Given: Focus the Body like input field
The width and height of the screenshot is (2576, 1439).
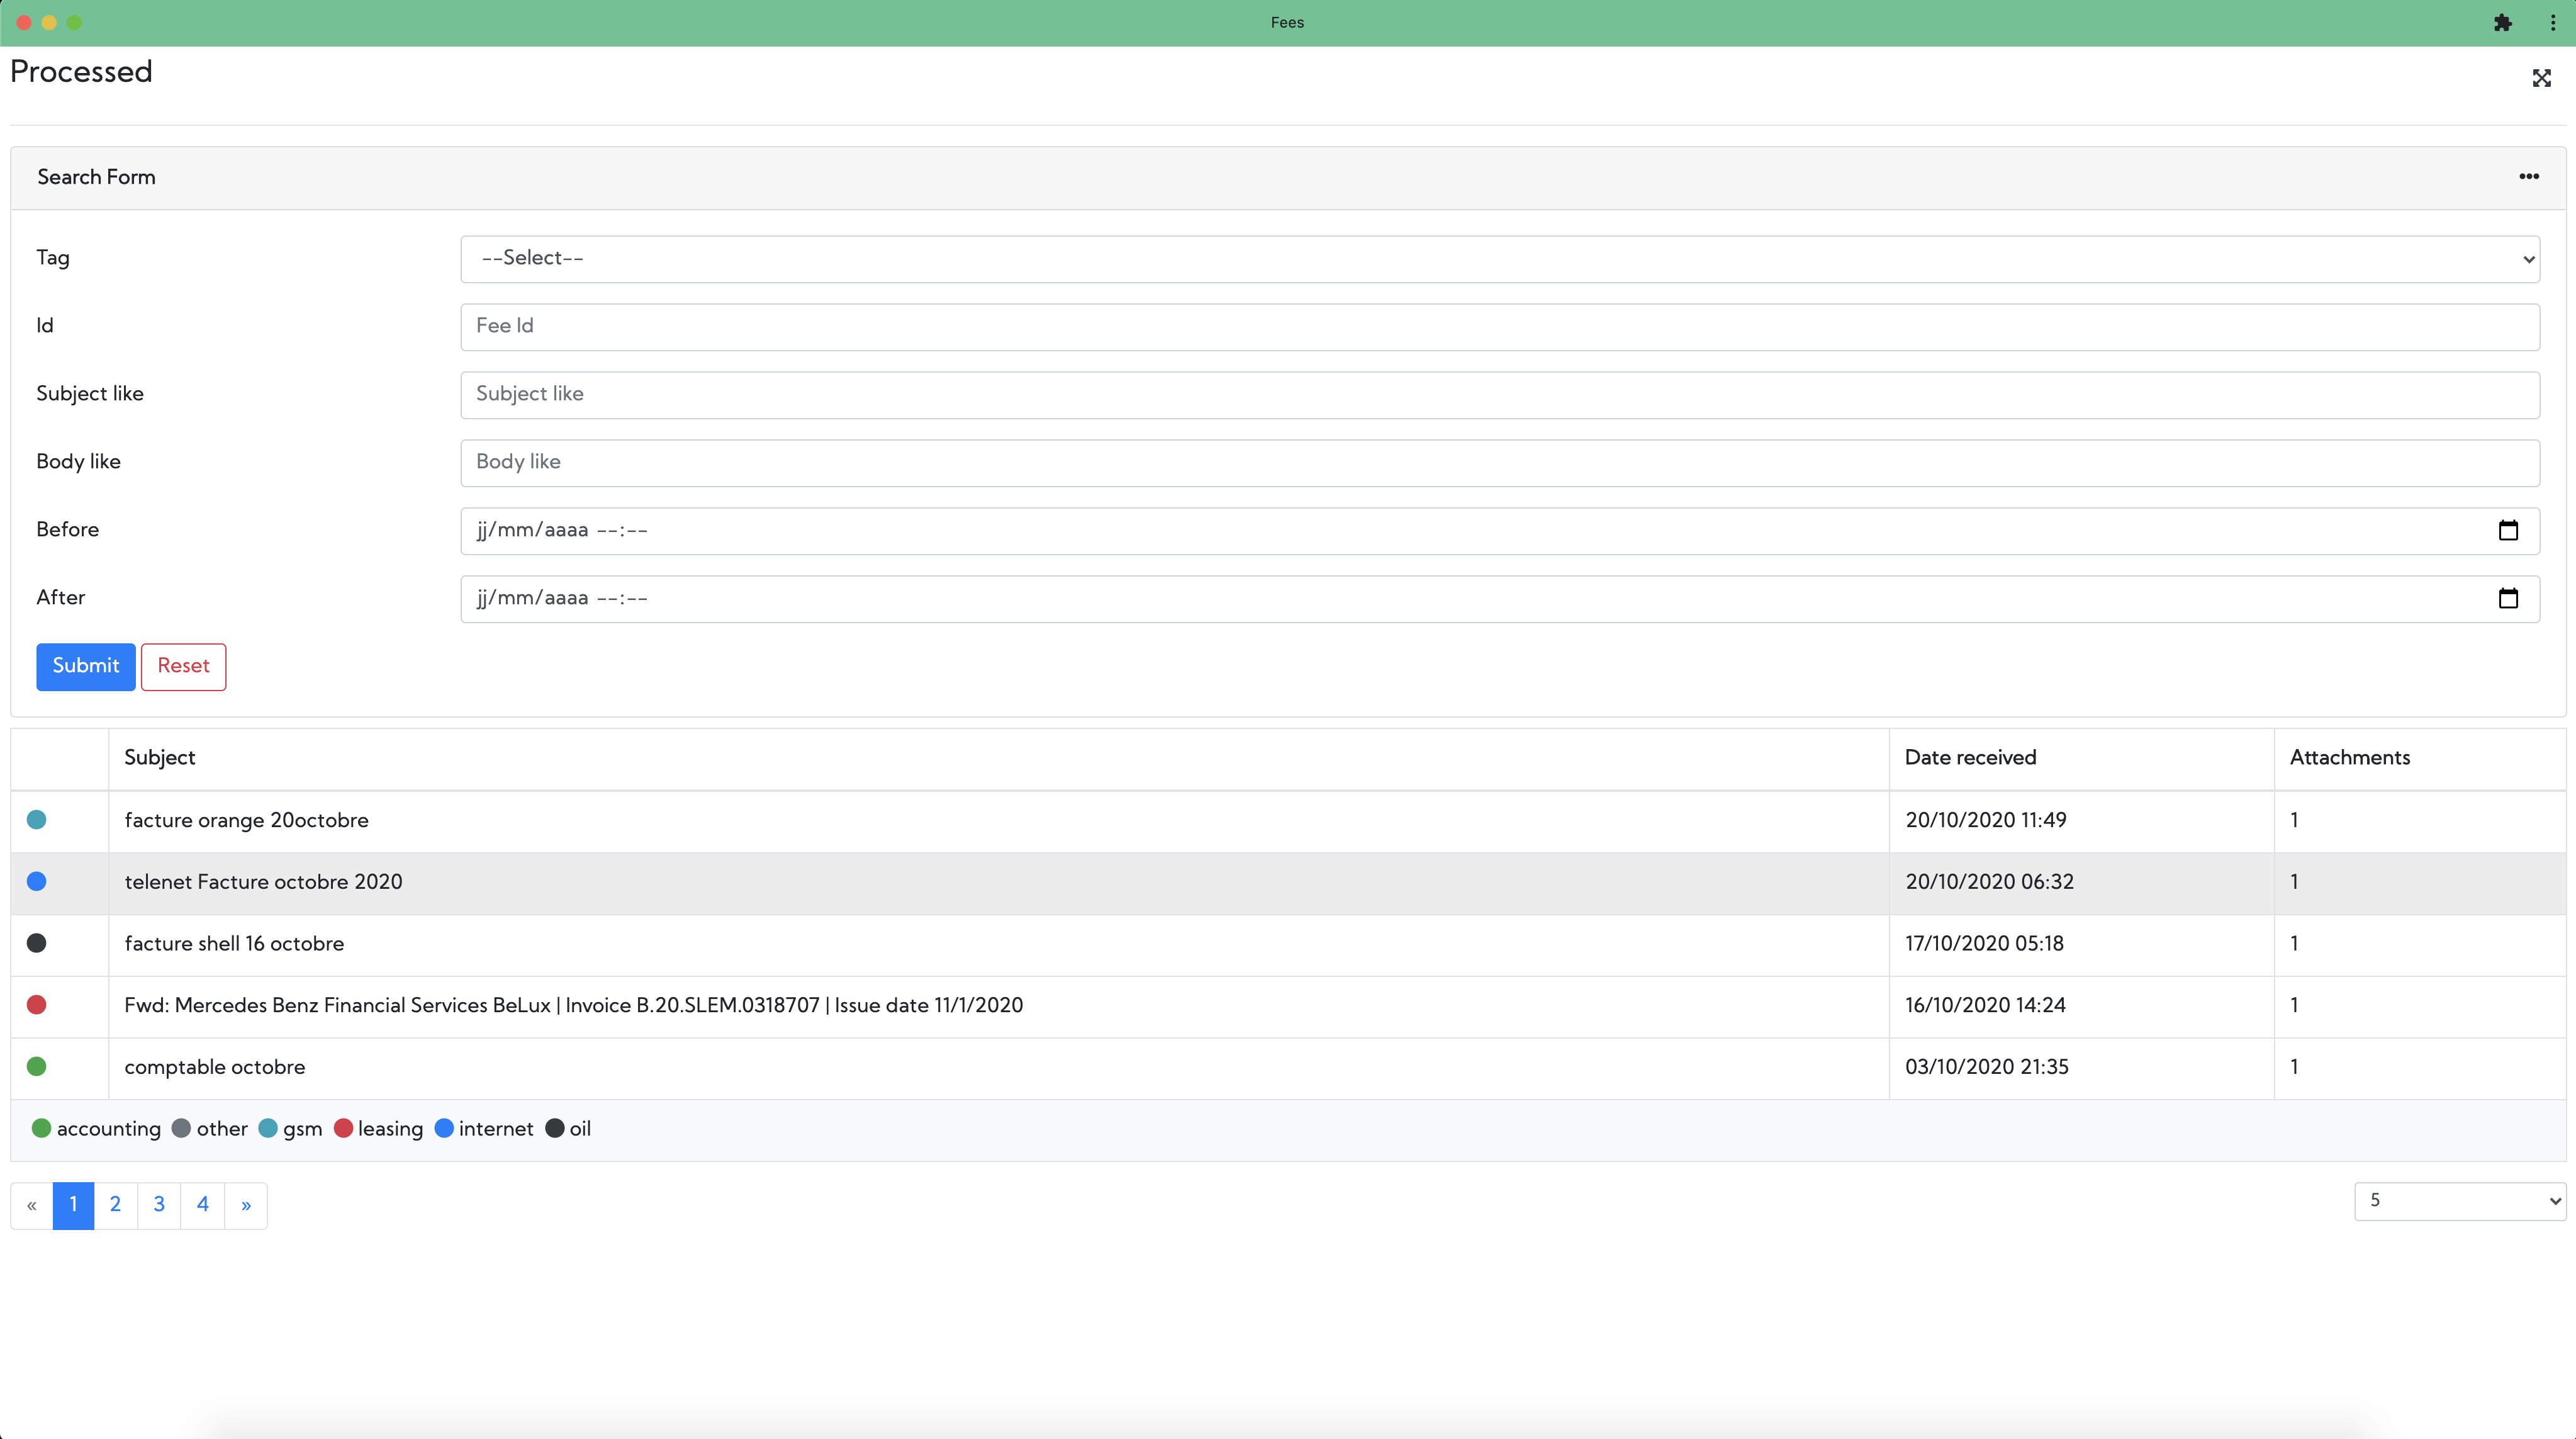Looking at the screenshot, I should coord(1500,462).
